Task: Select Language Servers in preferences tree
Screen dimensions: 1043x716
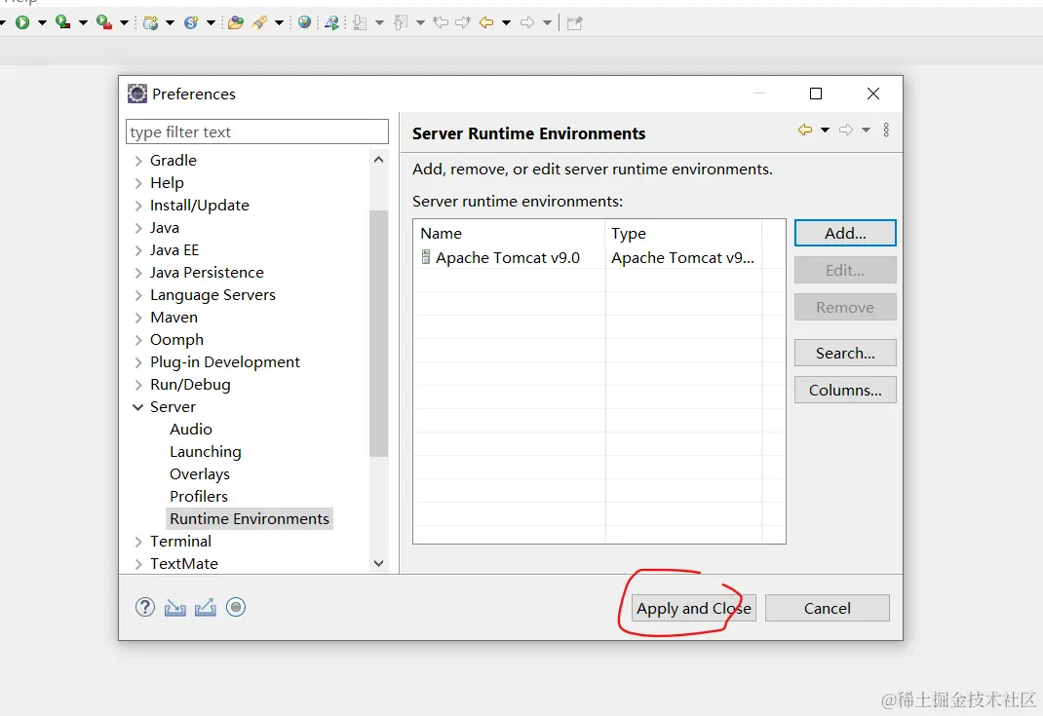Action: [212, 295]
